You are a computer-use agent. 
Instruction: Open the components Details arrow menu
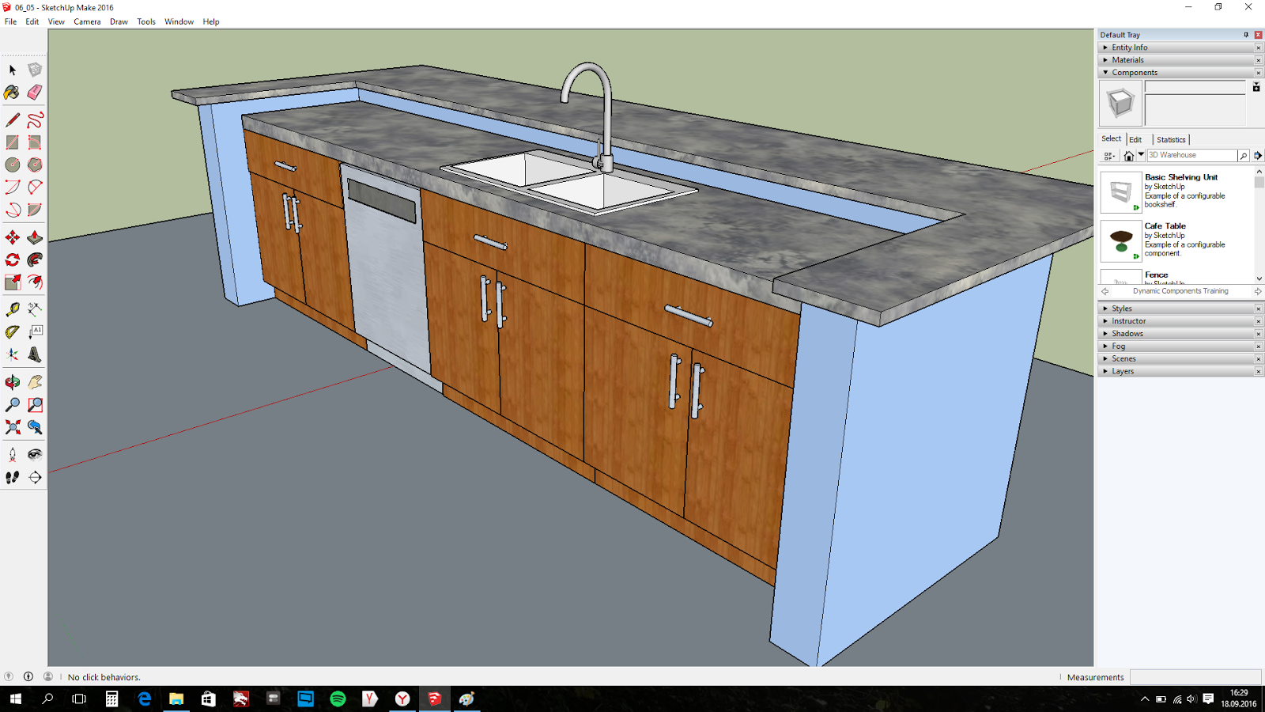point(1258,156)
